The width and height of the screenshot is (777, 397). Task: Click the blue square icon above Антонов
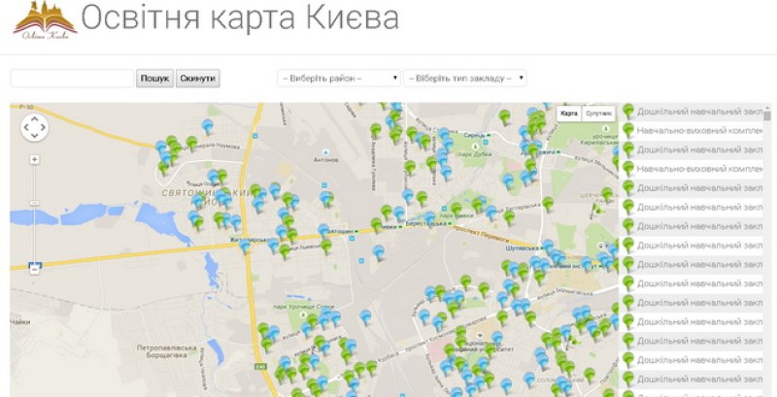tap(325, 152)
